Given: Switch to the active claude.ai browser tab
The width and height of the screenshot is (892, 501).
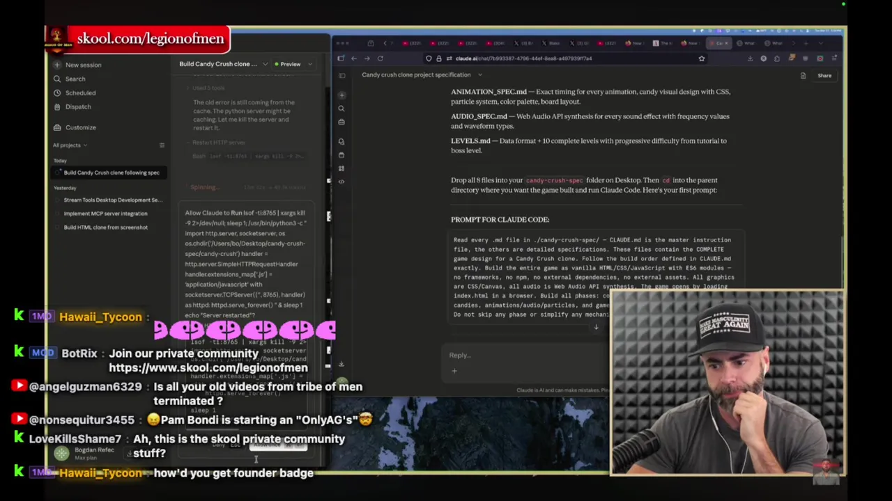Looking at the screenshot, I should click(718, 43).
